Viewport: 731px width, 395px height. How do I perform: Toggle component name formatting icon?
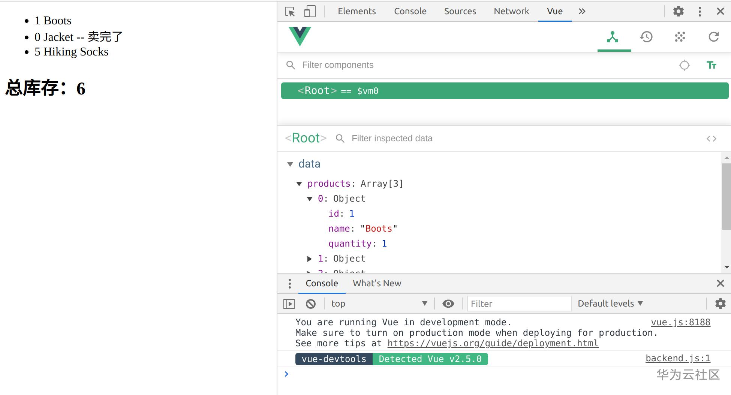click(711, 65)
